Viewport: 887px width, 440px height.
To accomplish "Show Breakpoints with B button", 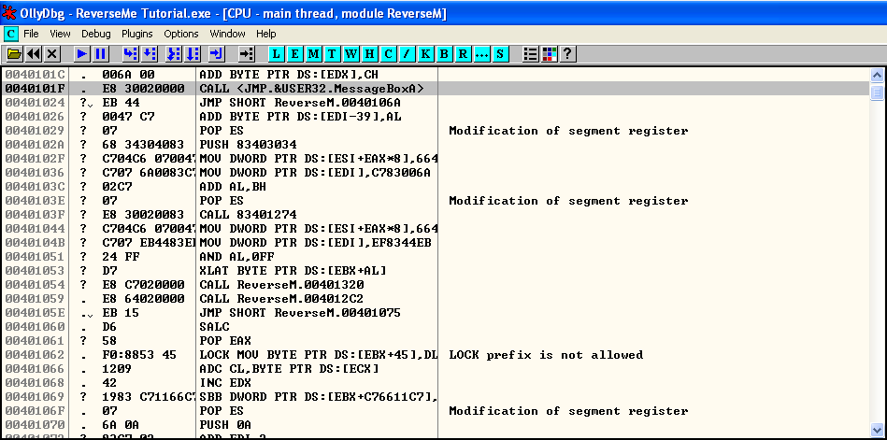I will click(444, 54).
